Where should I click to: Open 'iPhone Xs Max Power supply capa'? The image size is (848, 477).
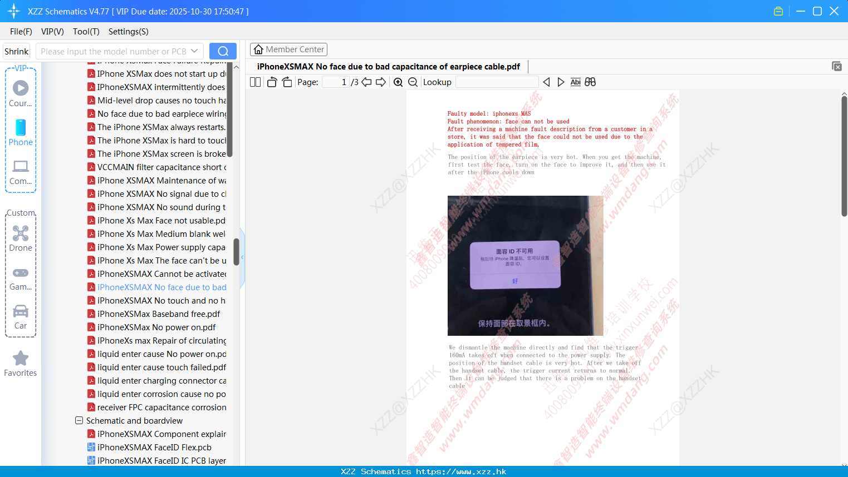(x=161, y=247)
